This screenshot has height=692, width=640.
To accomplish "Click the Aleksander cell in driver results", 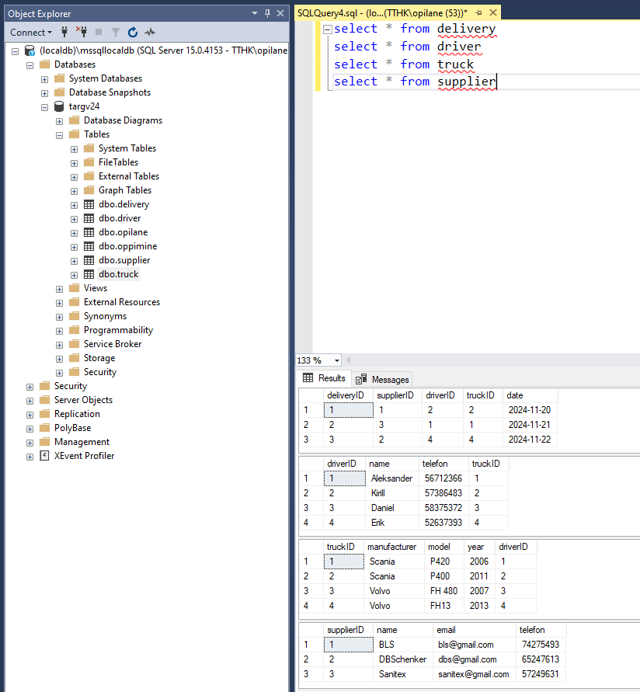I will click(391, 478).
